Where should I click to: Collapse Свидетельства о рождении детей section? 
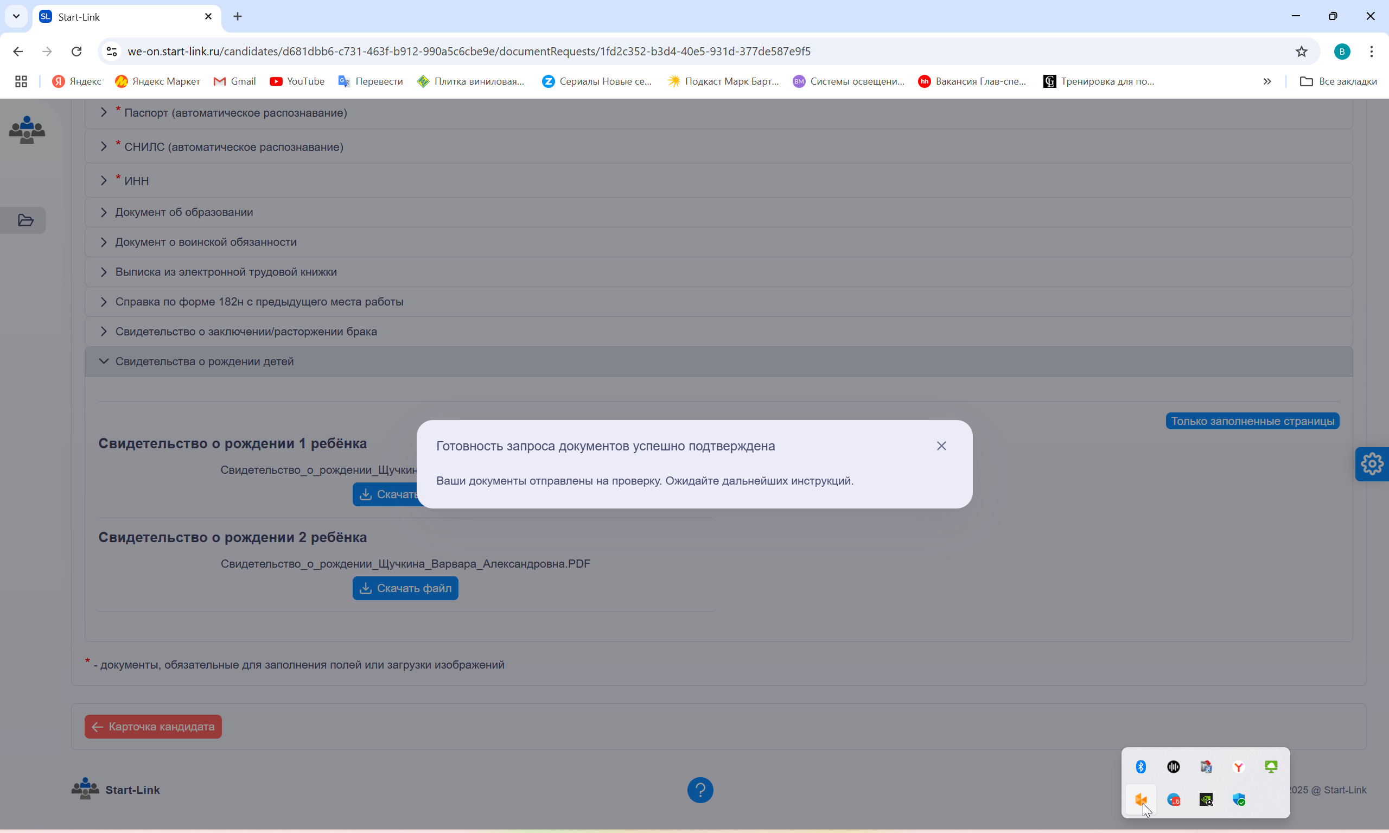718,361
